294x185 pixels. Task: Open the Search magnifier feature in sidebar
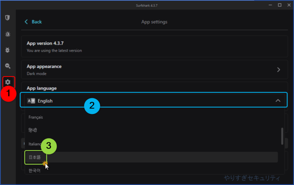click(x=7, y=66)
